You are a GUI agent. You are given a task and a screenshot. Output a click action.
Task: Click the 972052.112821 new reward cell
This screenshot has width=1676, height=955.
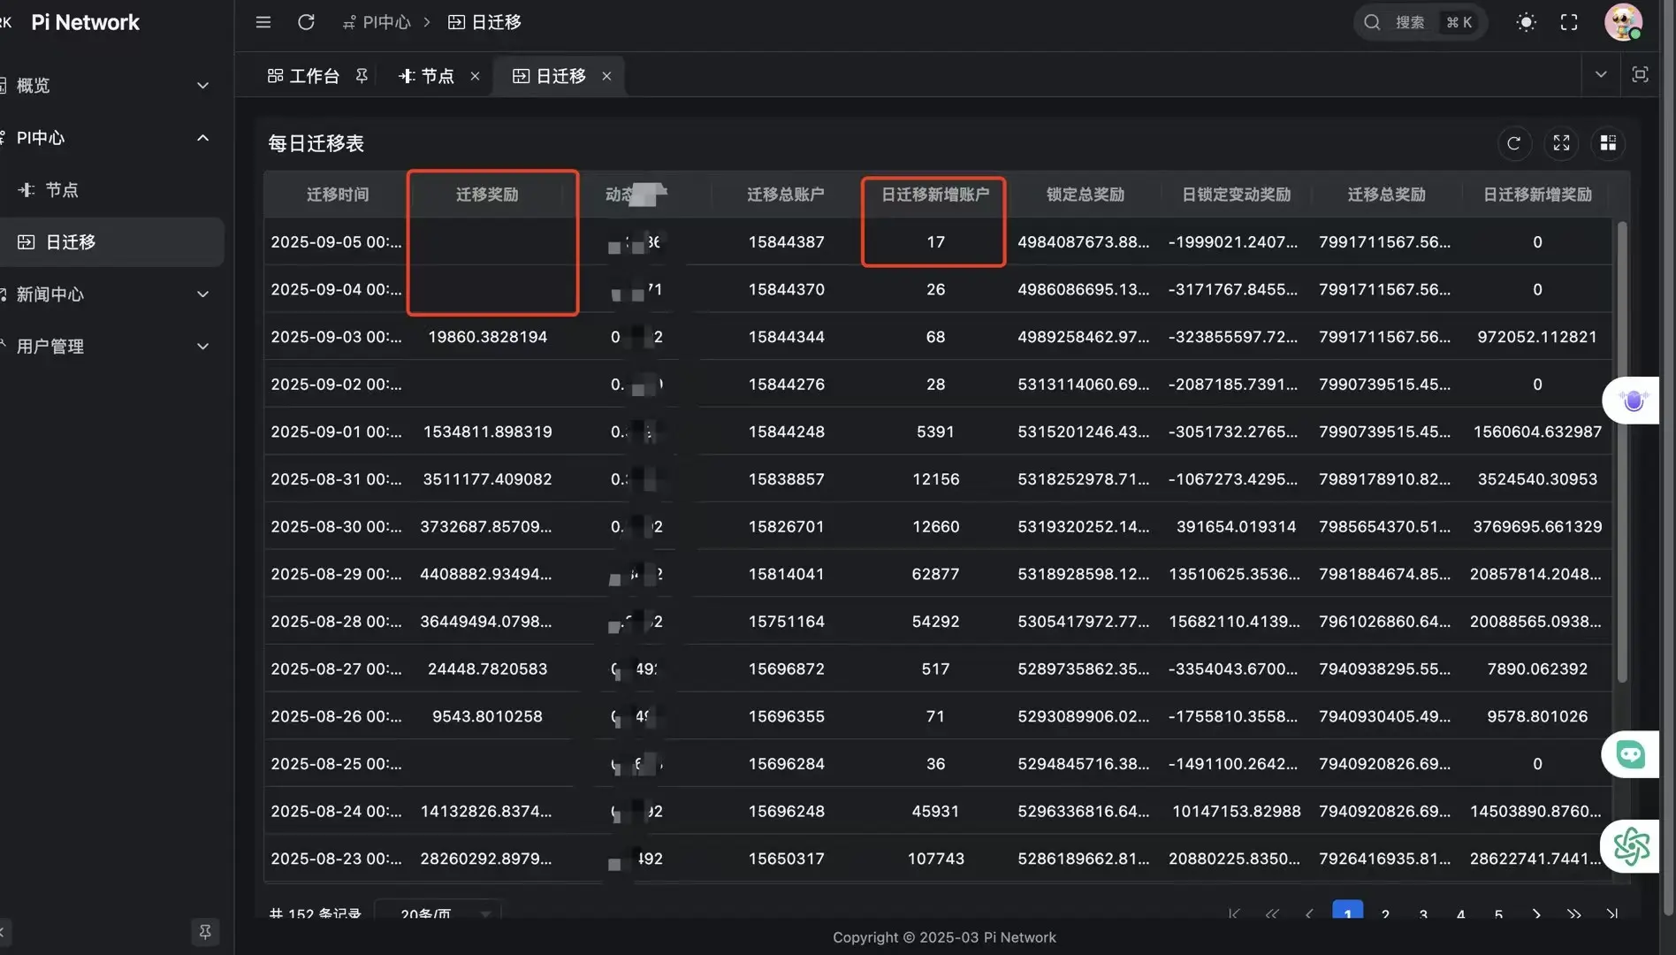click(1536, 337)
